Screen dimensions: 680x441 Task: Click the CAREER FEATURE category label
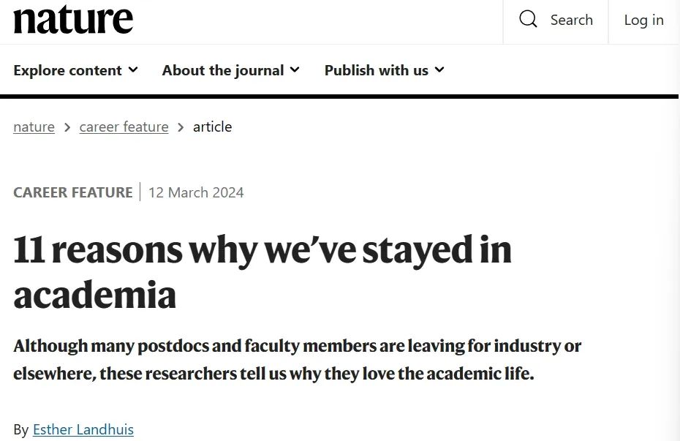click(73, 192)
